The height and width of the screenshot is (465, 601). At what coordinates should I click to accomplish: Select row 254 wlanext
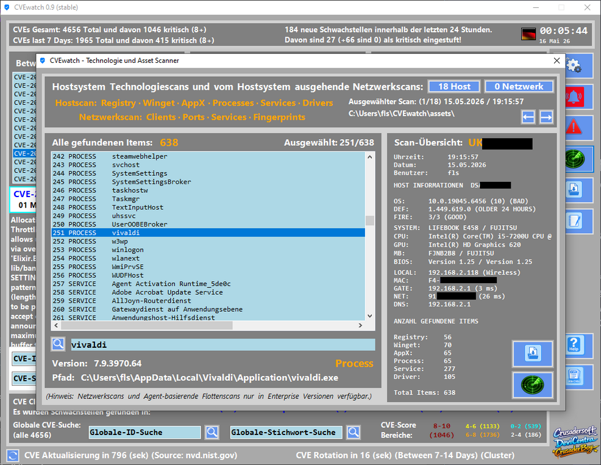(208, 259)
